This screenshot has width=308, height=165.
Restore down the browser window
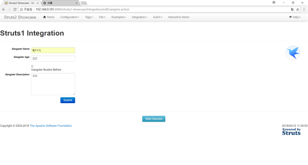tap(293, 3)
